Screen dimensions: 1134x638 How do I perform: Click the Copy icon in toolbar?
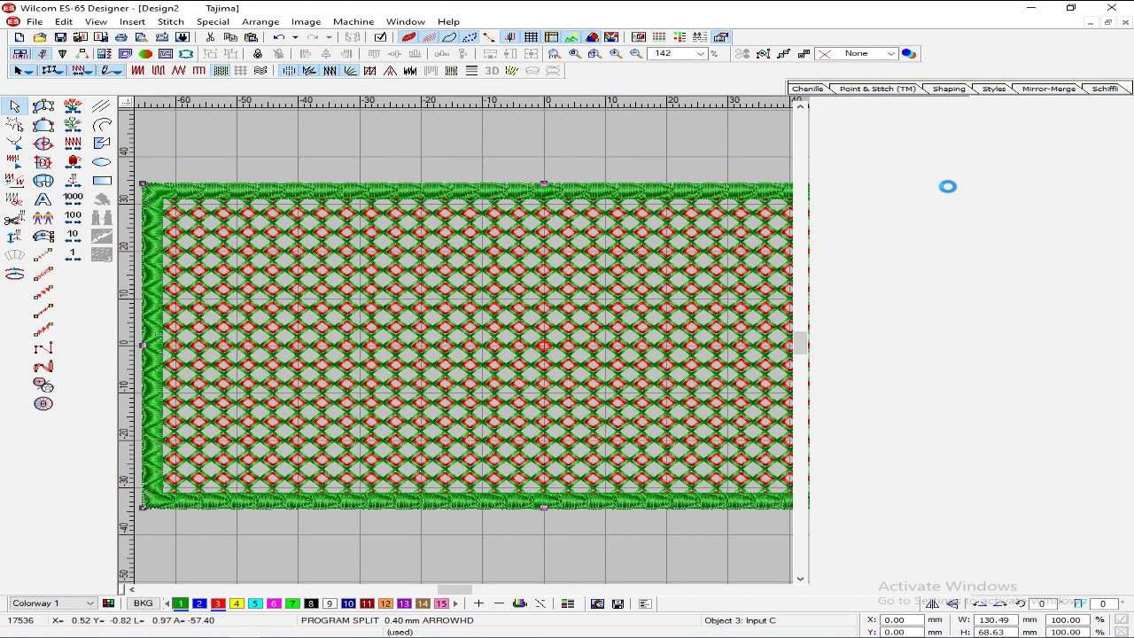(230, 37)
